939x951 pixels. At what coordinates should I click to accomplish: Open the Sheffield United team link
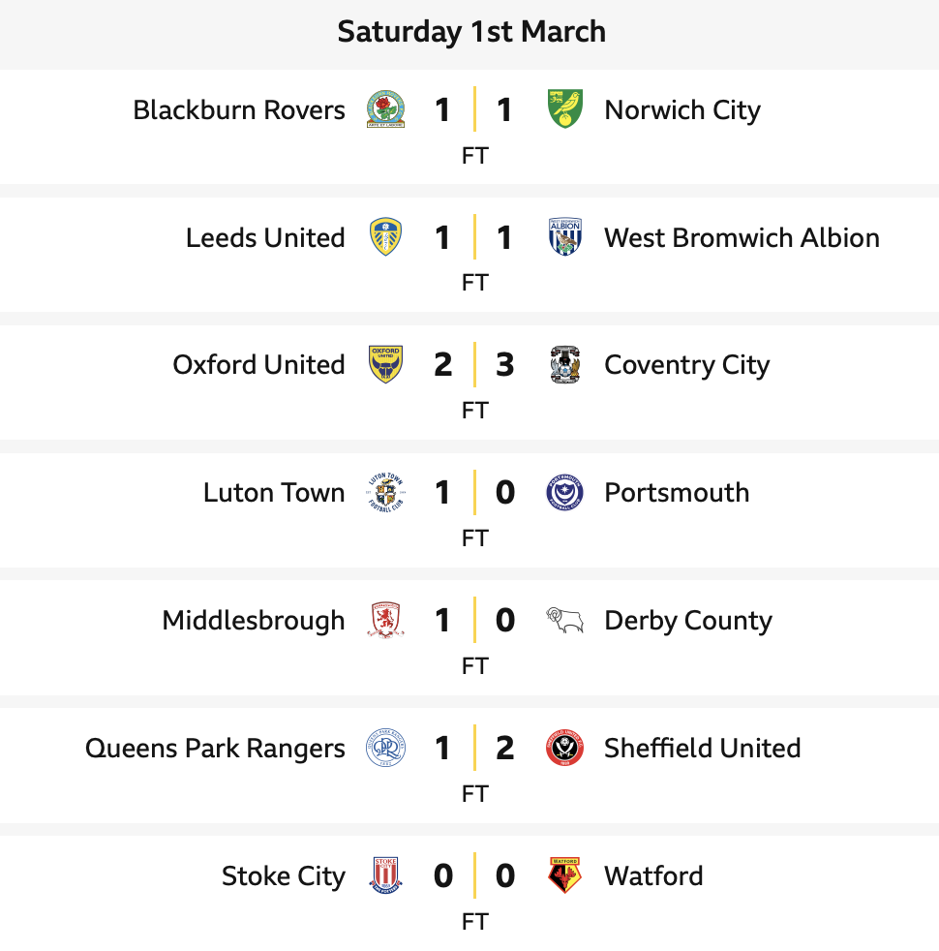tap(702, 749)
